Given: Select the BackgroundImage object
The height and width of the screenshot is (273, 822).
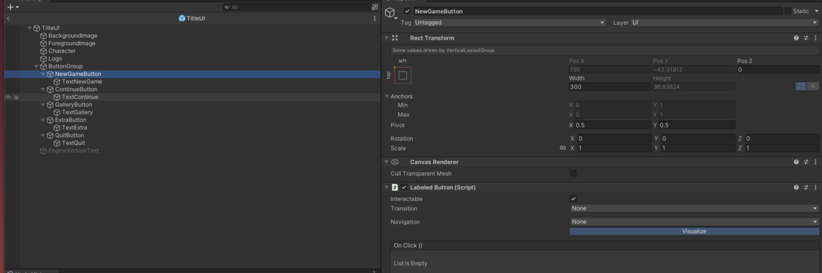Looking at the screenshot, I should [x=73, y=36].
